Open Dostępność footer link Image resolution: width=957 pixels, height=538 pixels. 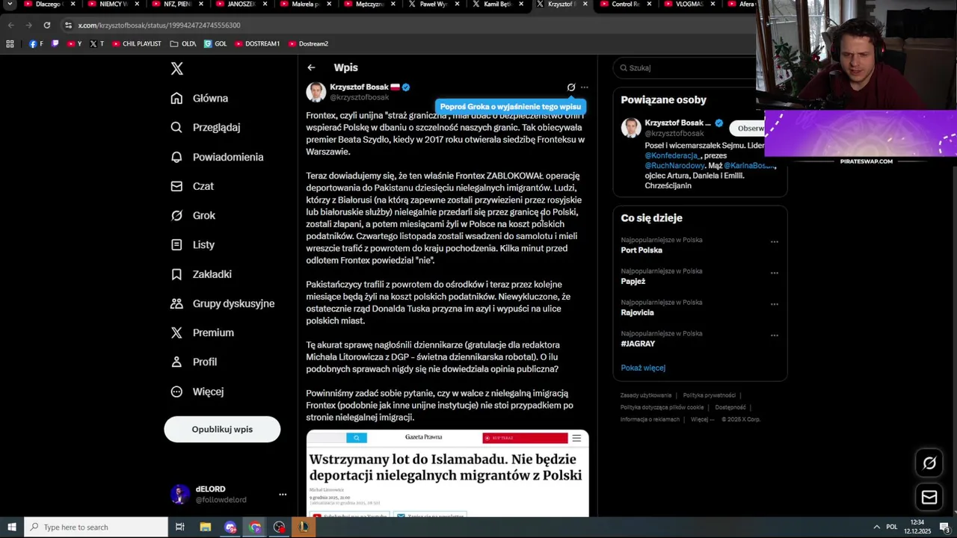tap(730, 407)
